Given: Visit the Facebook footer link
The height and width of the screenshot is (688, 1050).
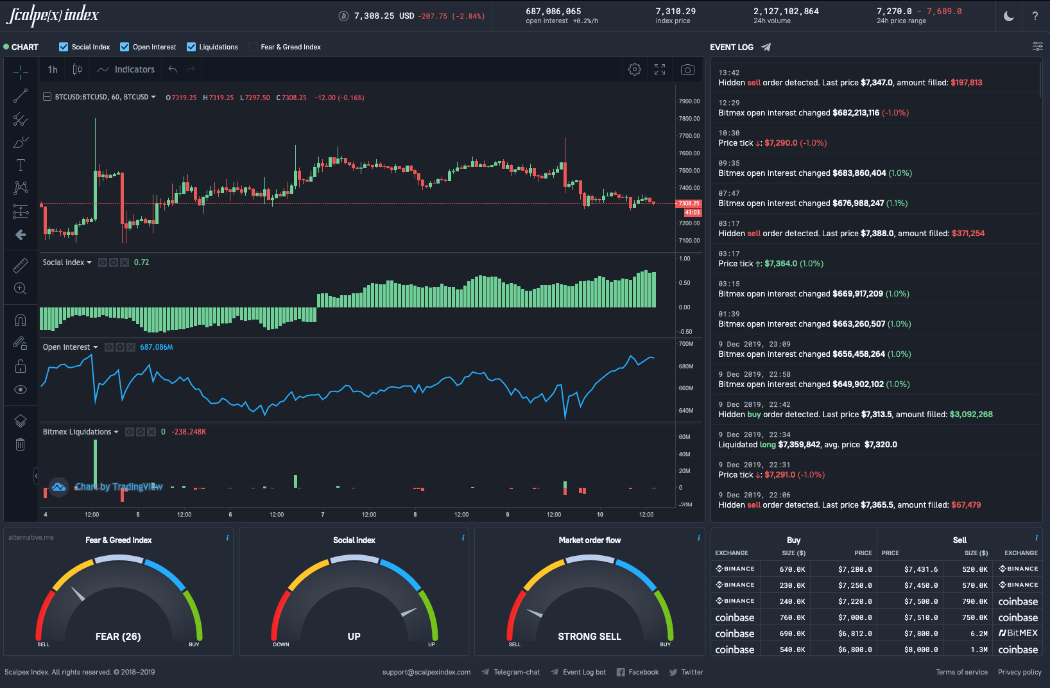Looking at the screenshot, I should tap(638, 672).
